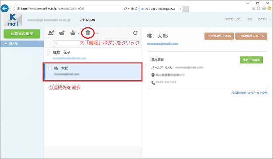Viewport: 273px width, 159px height.
Task: Click the Kmail logo
Action: [13, 20]
